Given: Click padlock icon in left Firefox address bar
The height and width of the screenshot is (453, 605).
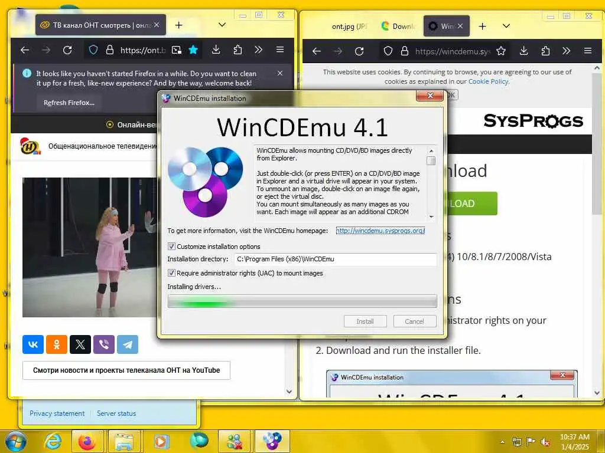Looking at the screenshot, I should pos(110,50).
